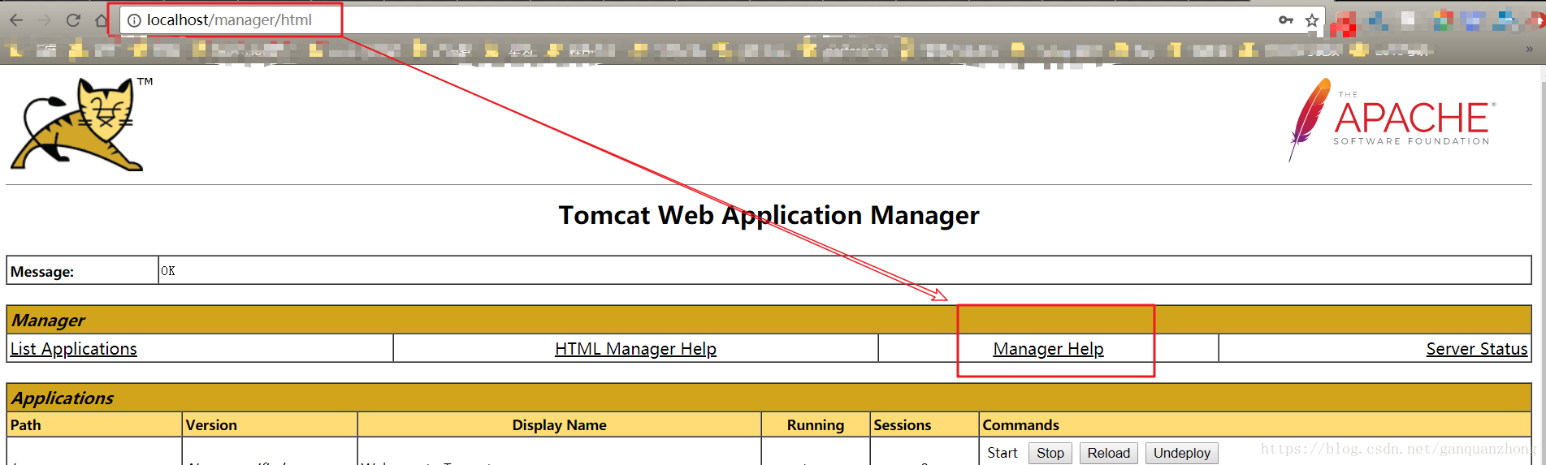The image size is (1546, 465).
Task: Go to the browser home page icon
Action: (102, 20)
